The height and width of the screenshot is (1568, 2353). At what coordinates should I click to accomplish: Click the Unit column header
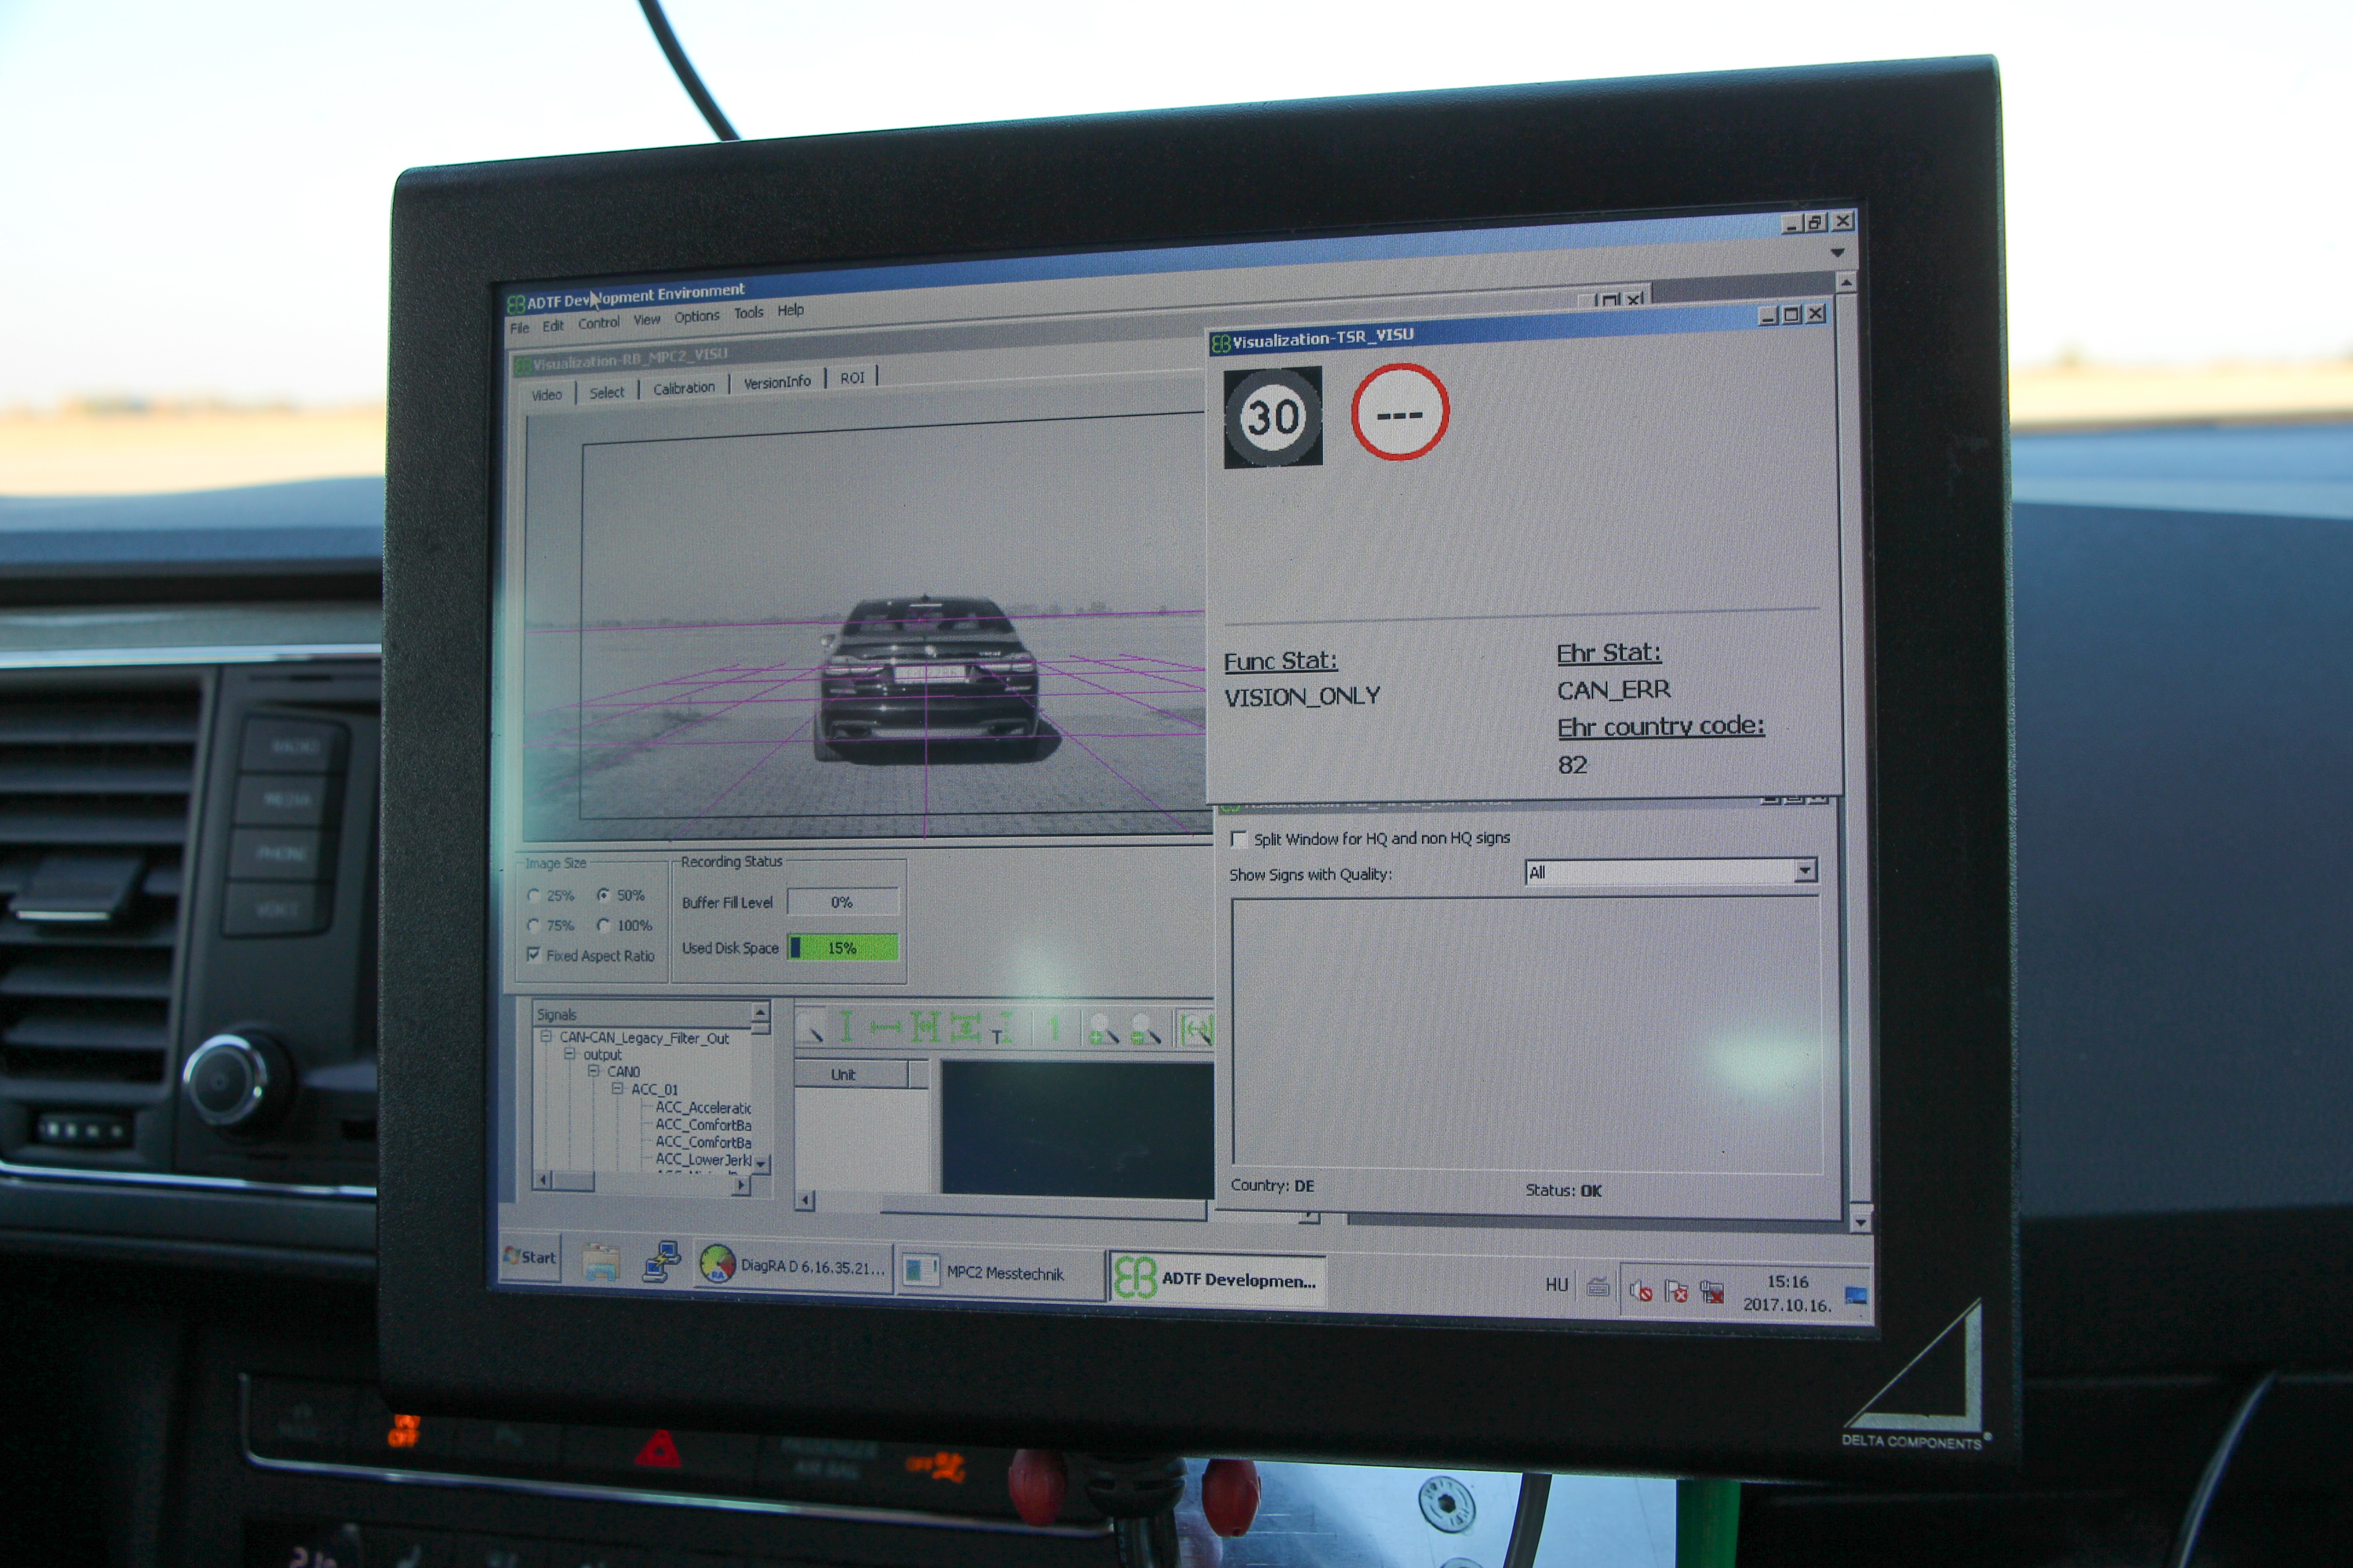843,1074
